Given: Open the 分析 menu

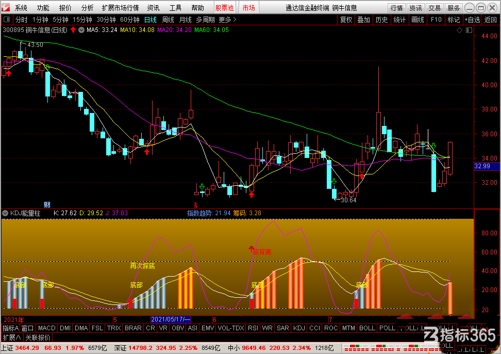Looking at the screenshot, I should click(x=87, y=8).
